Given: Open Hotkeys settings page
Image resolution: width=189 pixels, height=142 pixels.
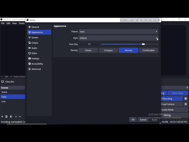Looking at the screenshot, I should click(x=35, y=59).
